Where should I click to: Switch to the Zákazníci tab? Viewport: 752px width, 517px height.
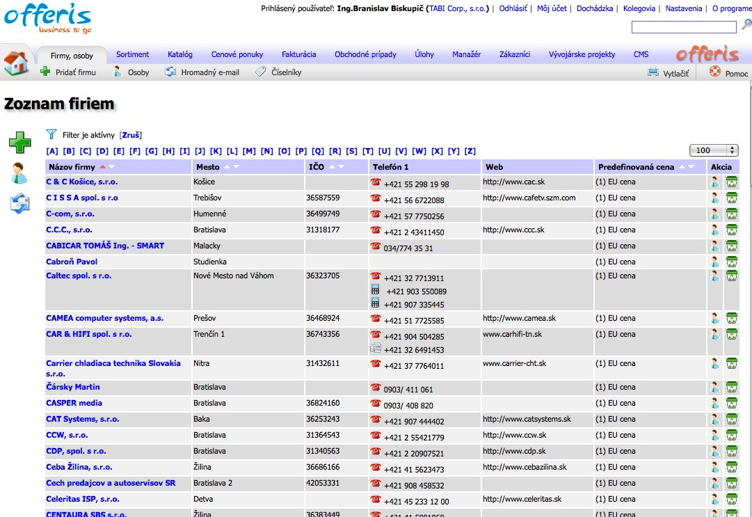515,55
